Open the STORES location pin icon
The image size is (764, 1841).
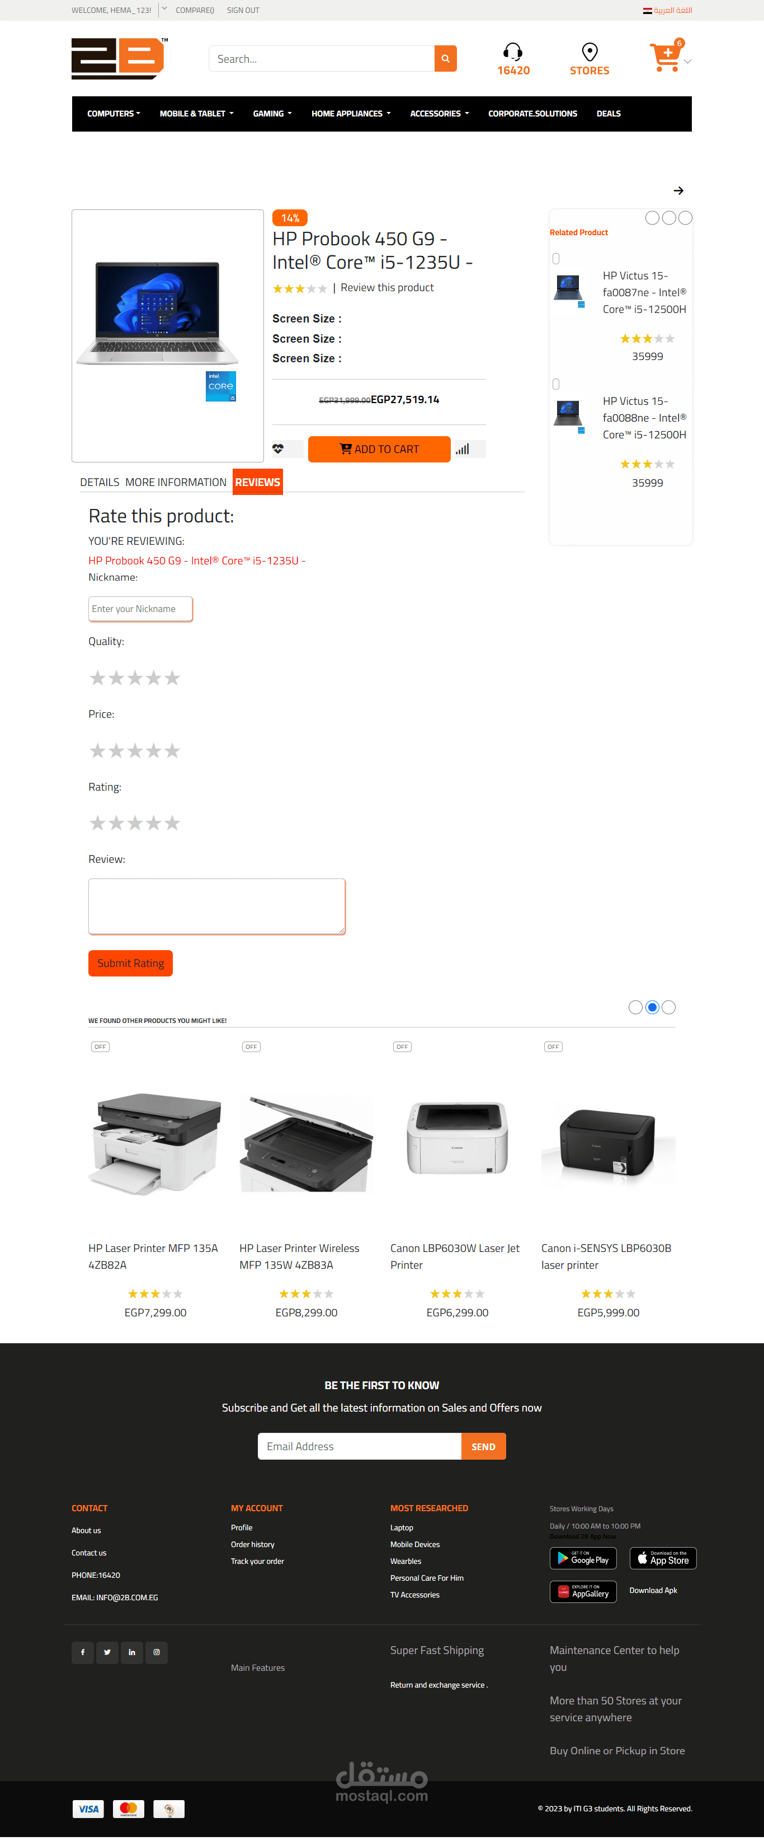[589, 52]
